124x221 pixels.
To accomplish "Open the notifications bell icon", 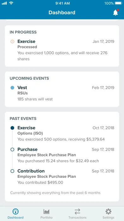I will 115,13.
